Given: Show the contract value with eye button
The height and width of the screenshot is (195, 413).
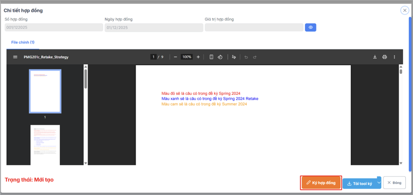Looking at the screenshot, I should coord(310,27).
